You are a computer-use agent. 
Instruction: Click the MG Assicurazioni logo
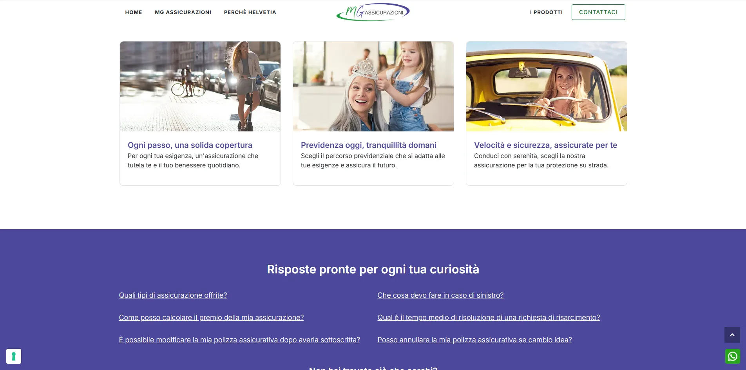373,12
